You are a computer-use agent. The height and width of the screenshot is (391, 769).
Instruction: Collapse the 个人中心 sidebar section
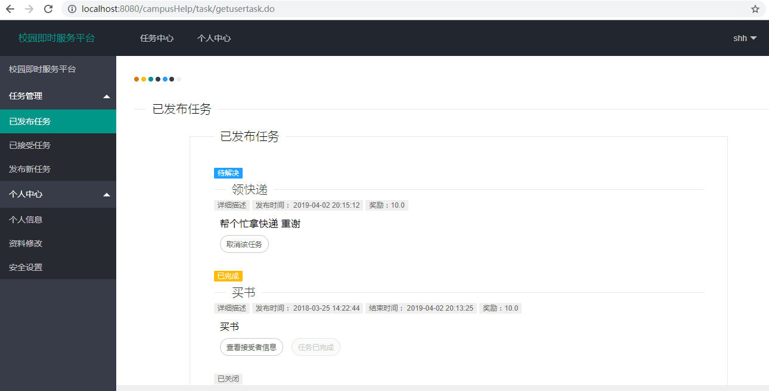pos(58,194)
